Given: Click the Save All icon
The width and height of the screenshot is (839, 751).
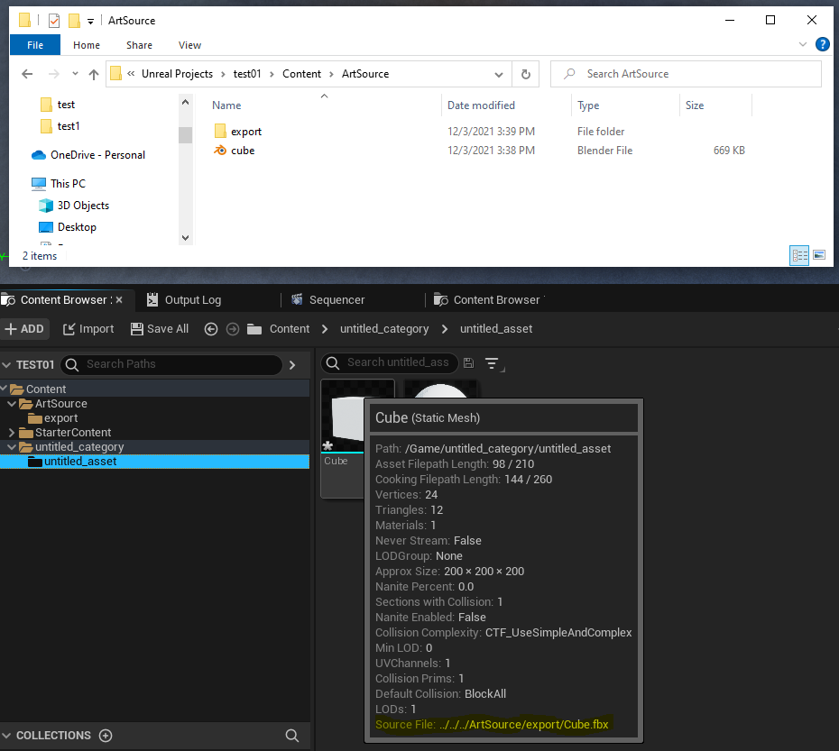Looking at the screenshot, I should 136,328.
